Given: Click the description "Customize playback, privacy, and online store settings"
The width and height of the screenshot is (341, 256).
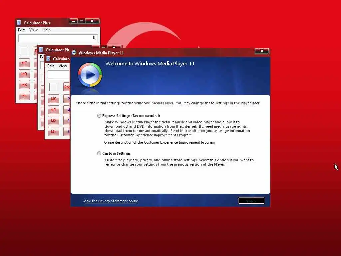Looking at the screenshot, I should 151,160.
